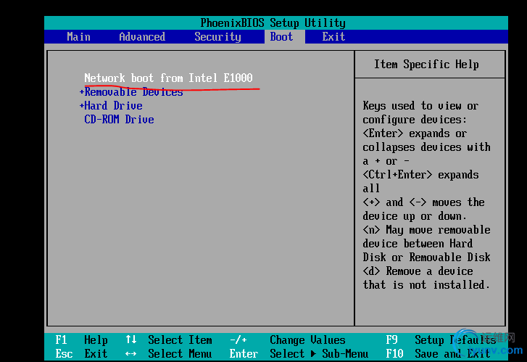
Task: Select the Boot tab
Action: [x=281, y=36]
